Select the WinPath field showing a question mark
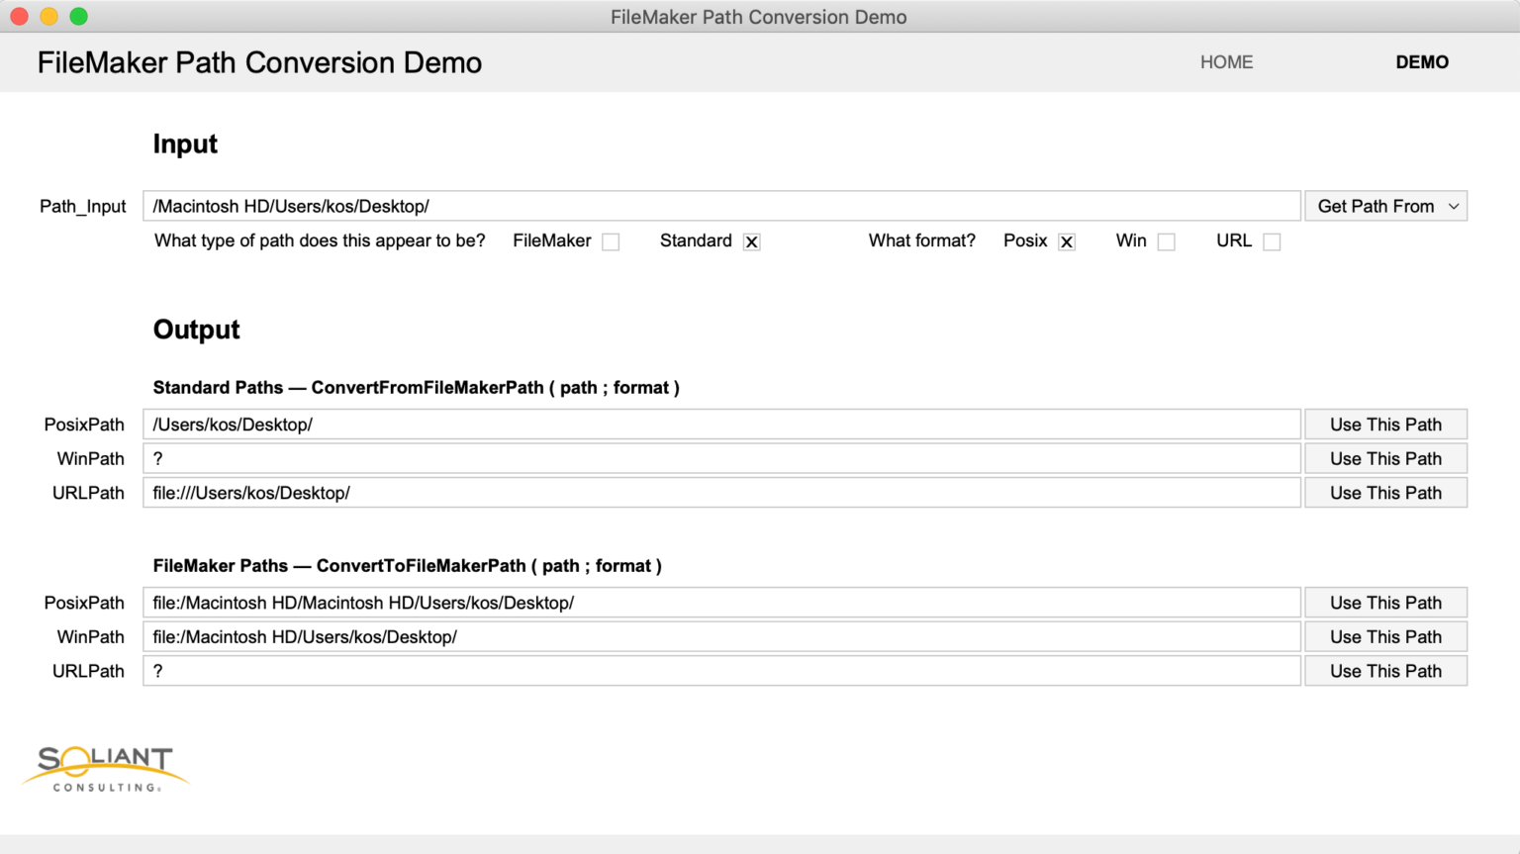 [x=693, y=458]
